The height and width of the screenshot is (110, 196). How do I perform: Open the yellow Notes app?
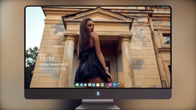pyautogui.click(x=98, y=85)
